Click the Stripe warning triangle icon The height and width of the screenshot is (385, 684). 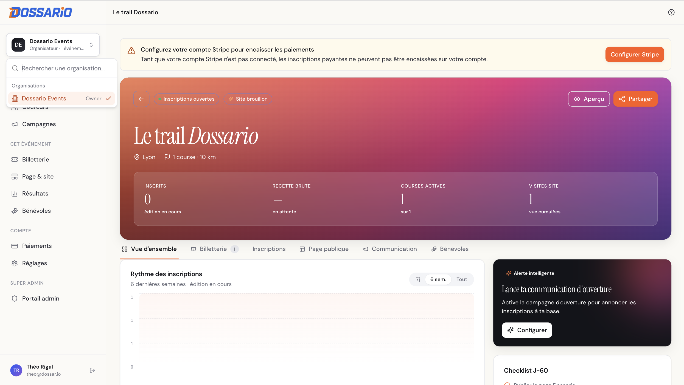point(131,51)
